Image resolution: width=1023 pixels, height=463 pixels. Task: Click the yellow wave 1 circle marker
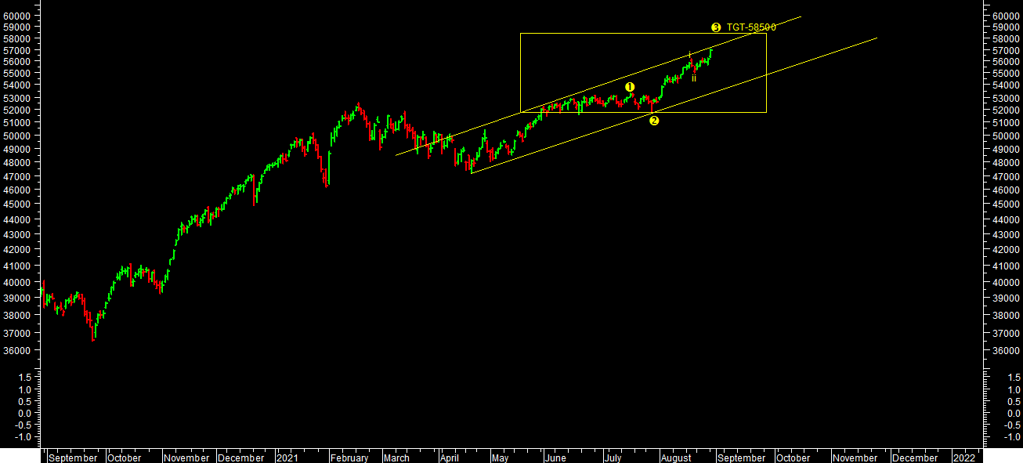point(630,87)
